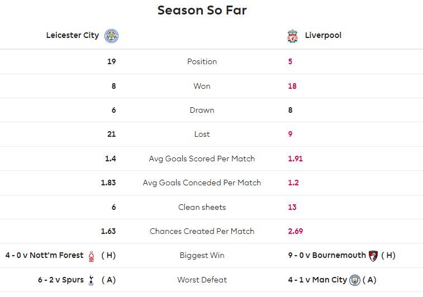Open Leicester's 6-2 v Spurs defeat
423x297 pixels.
click(x=61, y=280)
